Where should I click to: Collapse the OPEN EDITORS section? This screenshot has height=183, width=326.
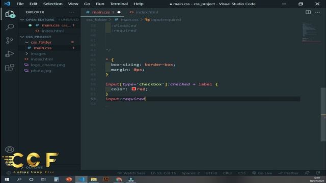point(22,19)
